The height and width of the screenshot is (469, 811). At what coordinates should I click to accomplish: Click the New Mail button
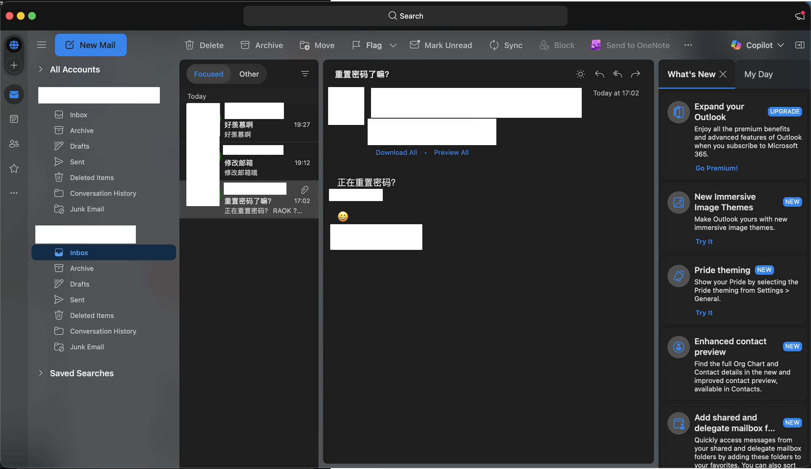90,45
